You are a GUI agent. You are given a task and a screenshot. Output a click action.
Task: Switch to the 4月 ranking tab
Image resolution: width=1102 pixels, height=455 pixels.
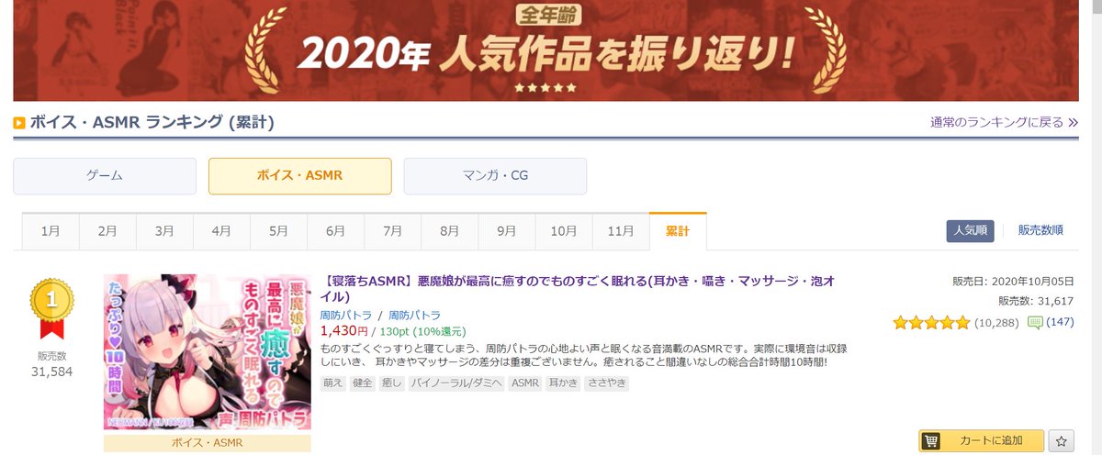221,231
